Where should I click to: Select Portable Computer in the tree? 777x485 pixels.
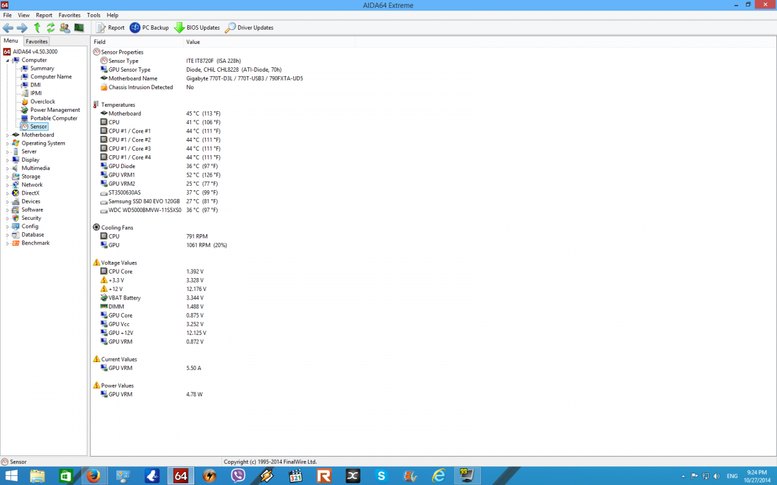point(54,118)
